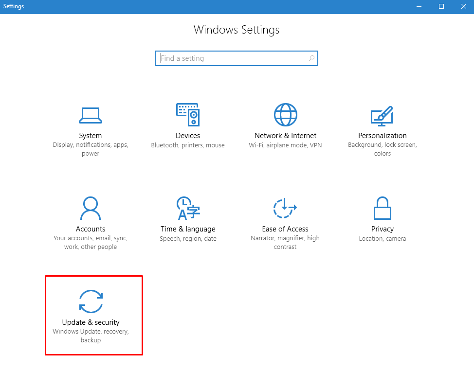This screenshot has height=372, width=474.
Task: Select the Ease of Access label
Action: tap(285, 229)
